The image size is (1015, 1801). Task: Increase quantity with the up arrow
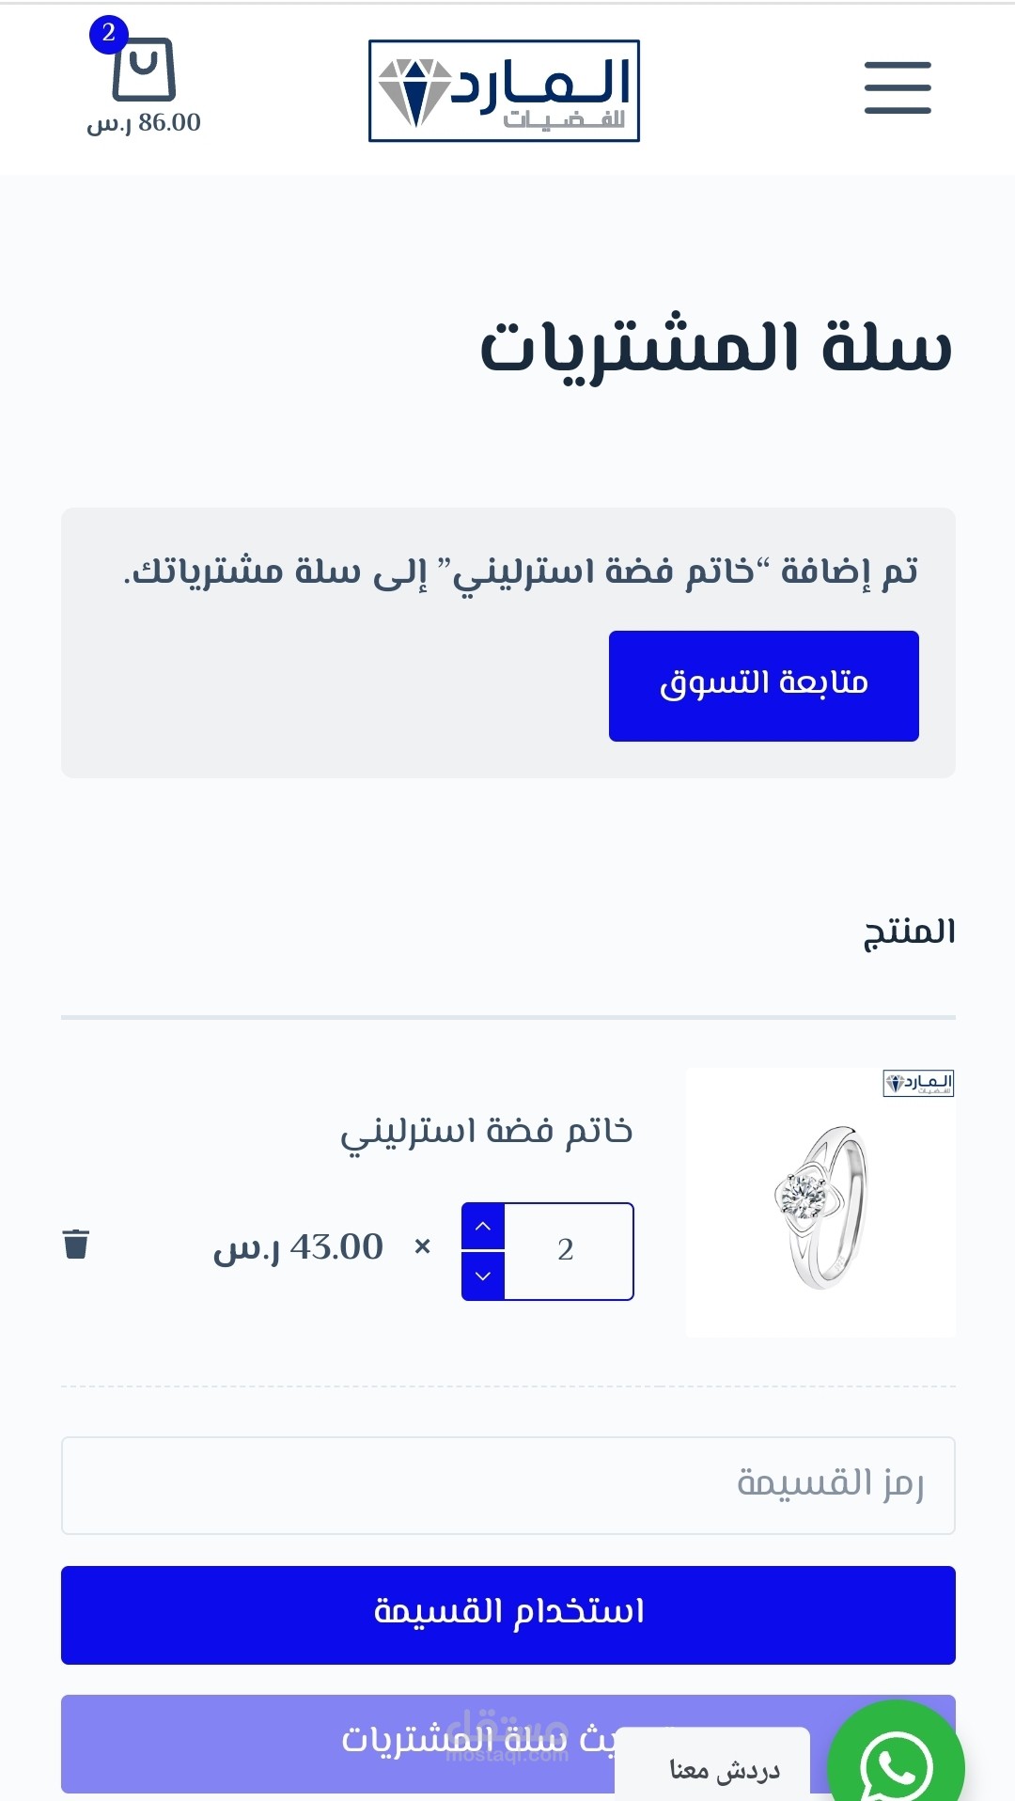483,1227
